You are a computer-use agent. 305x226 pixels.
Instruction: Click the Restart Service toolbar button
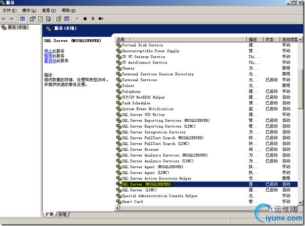coord(101,19)
